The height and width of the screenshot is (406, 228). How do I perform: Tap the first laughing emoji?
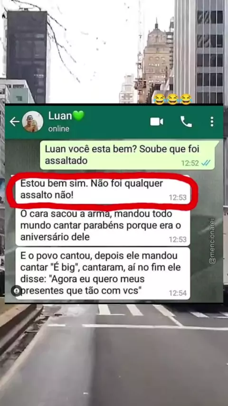tap(160, 99)
